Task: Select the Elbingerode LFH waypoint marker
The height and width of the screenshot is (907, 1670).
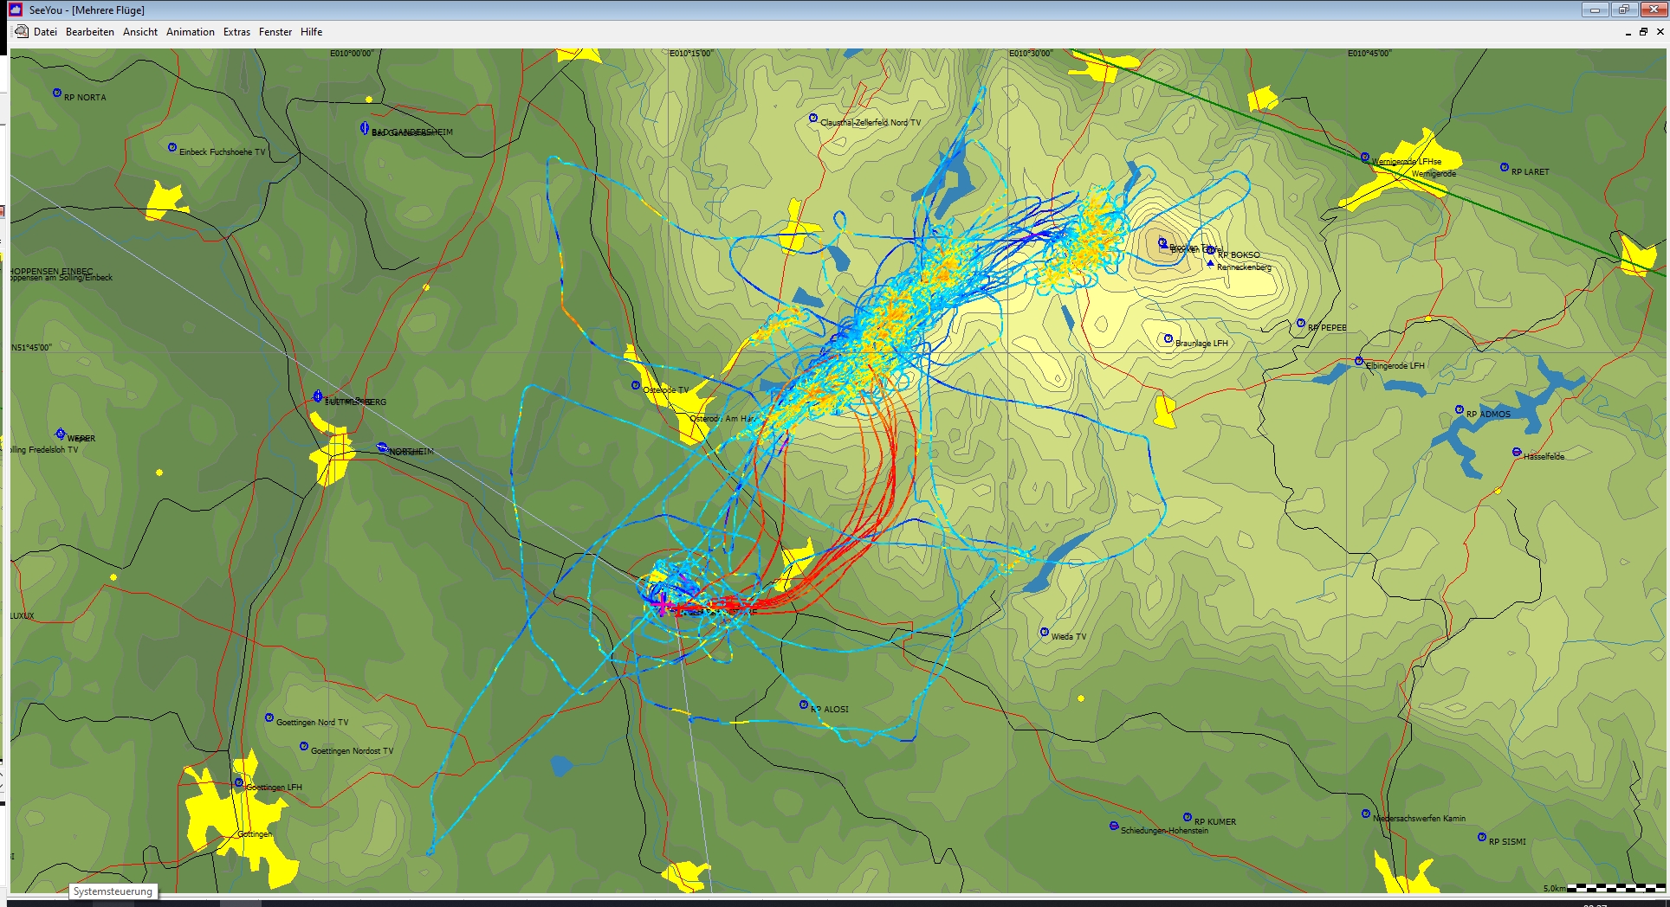Action: click(x=1358, y=361)
